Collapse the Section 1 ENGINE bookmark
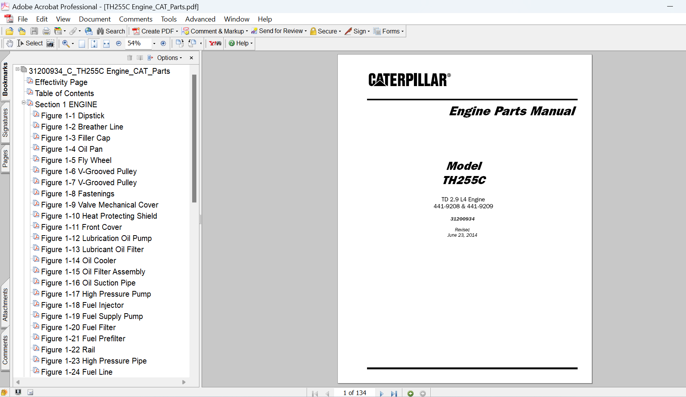The width and height of the screenshot is (686, 397). (x=24, y=103)
